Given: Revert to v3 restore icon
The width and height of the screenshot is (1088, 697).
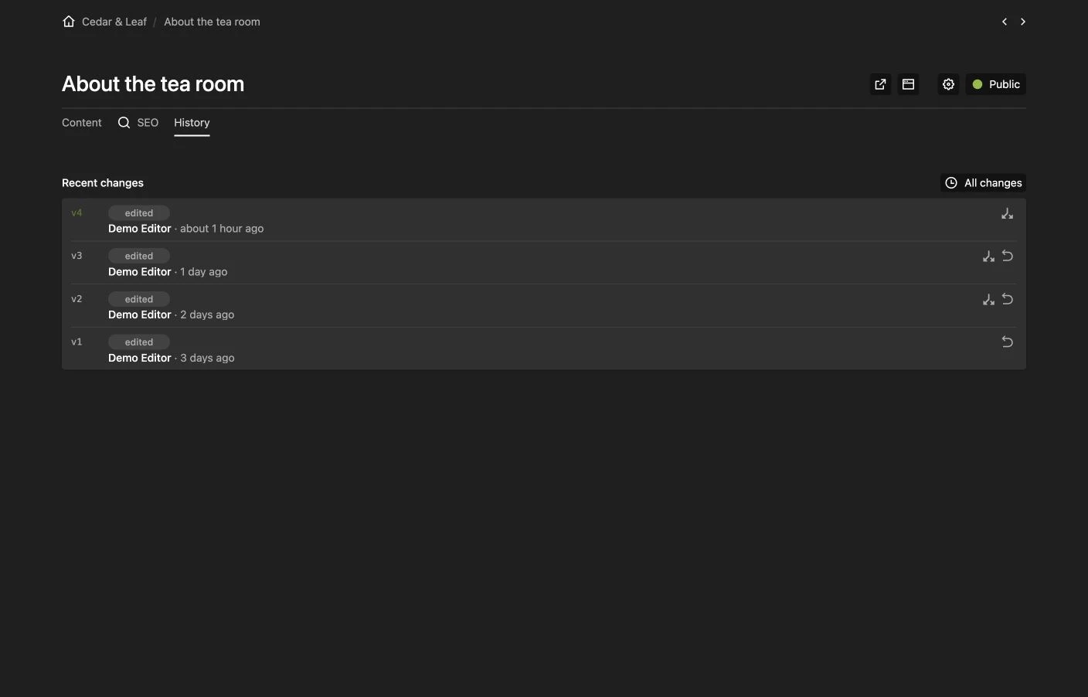Looking at the screenshot, I should pyautogui.click(x=1008, y=256).
